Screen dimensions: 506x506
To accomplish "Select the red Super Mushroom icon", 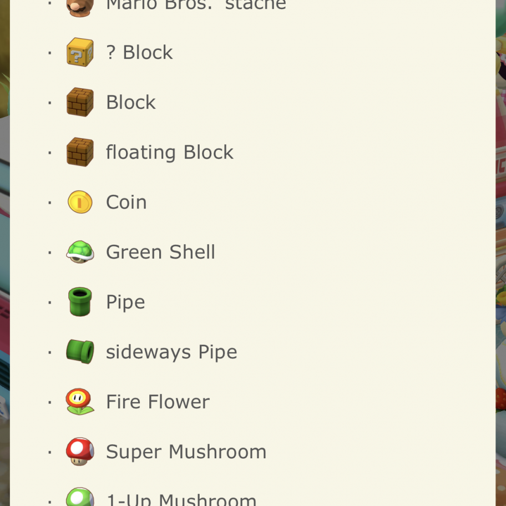I will tap(80, 452).
